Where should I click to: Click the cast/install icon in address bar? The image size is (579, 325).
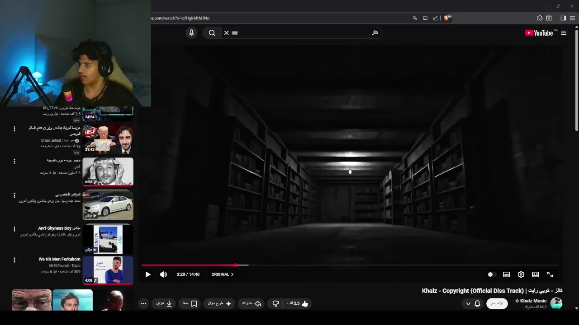coord(425,18)
